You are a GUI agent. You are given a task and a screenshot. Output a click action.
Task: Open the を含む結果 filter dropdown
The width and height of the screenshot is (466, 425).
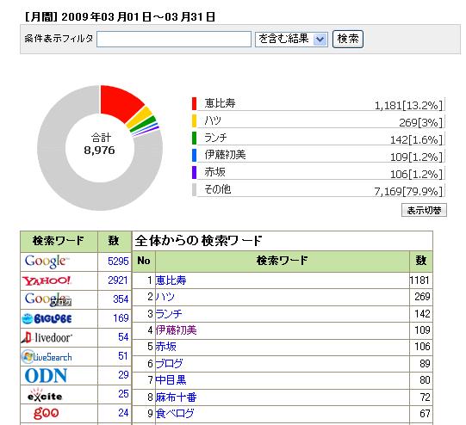(291, 40)
